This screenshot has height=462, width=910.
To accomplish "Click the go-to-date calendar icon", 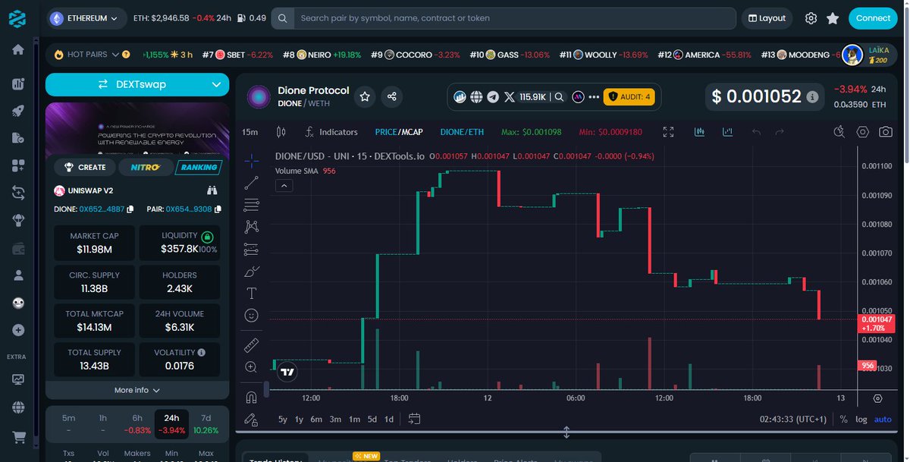I will pyautogui.click(x=414, y=418).
